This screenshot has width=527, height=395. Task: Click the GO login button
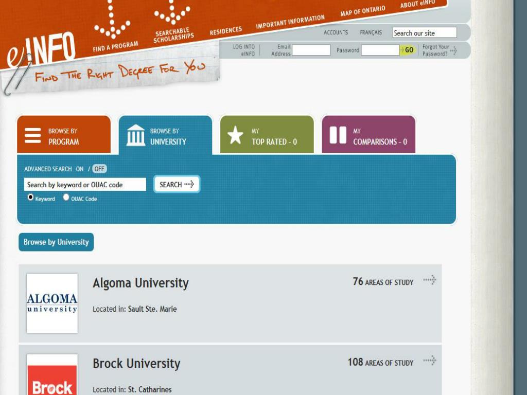(408, 50)
